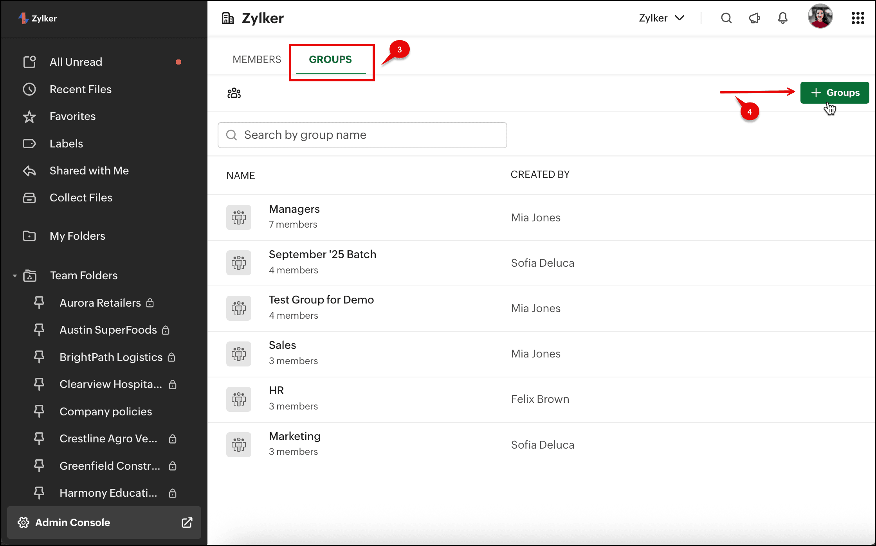Click the user profile avatar

820,16
